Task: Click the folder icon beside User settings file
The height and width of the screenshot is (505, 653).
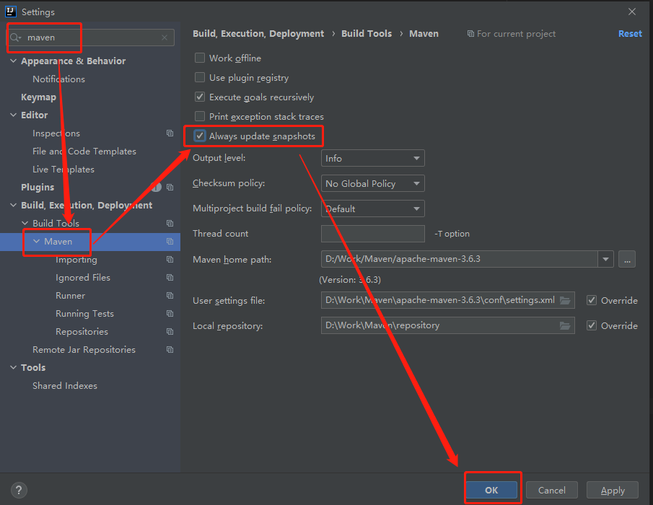Action: [x=566, y=300]
